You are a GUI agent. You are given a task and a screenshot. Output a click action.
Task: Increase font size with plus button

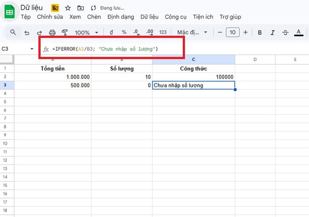click(x=245, y=32)
